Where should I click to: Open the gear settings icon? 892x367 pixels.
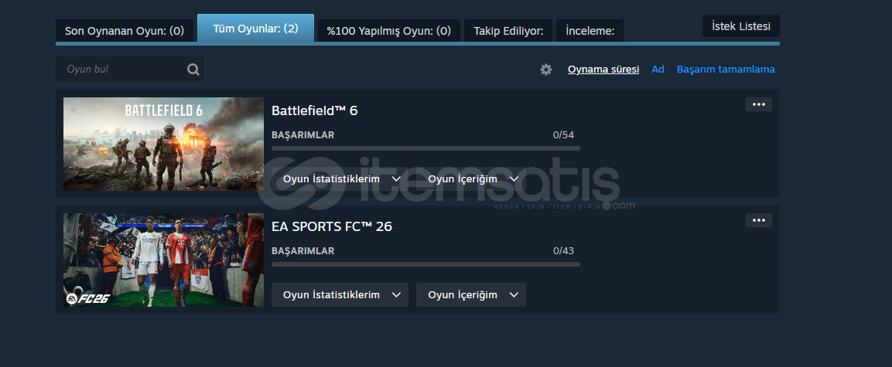click(546, 70)
